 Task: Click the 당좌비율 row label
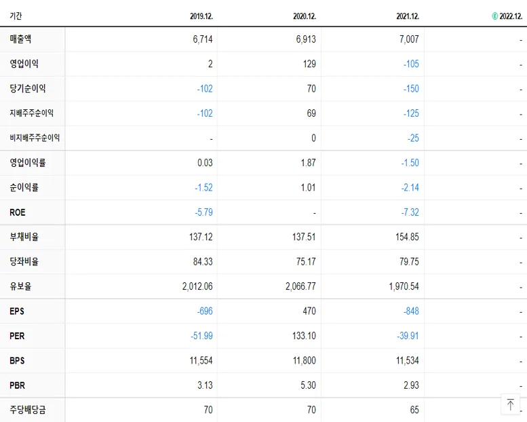click(24, 262)
